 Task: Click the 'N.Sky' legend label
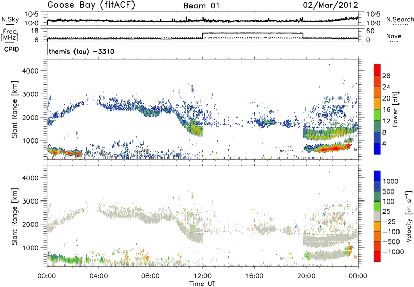(10, 19)
